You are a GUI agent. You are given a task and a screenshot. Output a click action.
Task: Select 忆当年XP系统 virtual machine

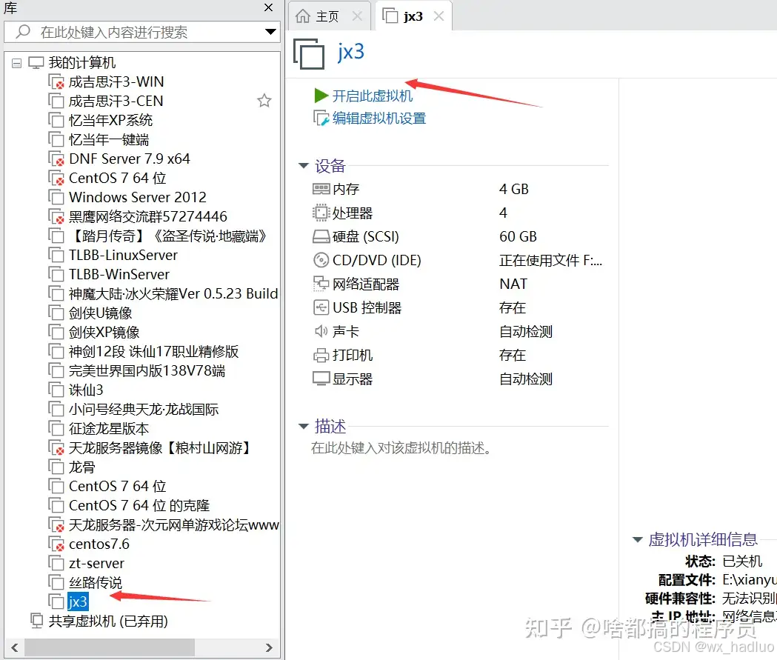110,121
